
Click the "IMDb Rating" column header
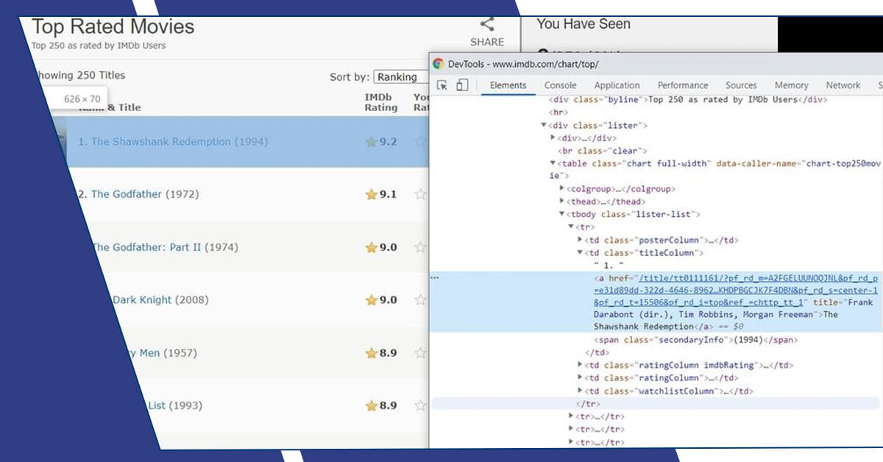[380, 102]
